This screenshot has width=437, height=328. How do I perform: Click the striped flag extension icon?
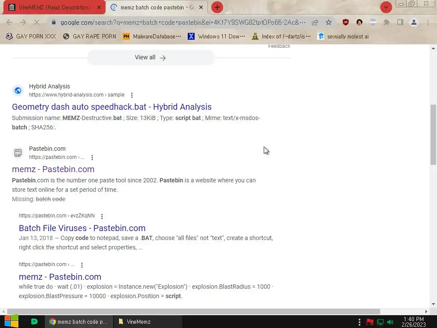tap(373, 22)
